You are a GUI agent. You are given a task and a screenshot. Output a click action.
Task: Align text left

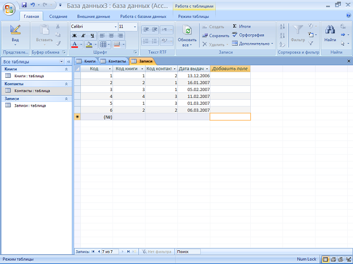click(102, 36)
